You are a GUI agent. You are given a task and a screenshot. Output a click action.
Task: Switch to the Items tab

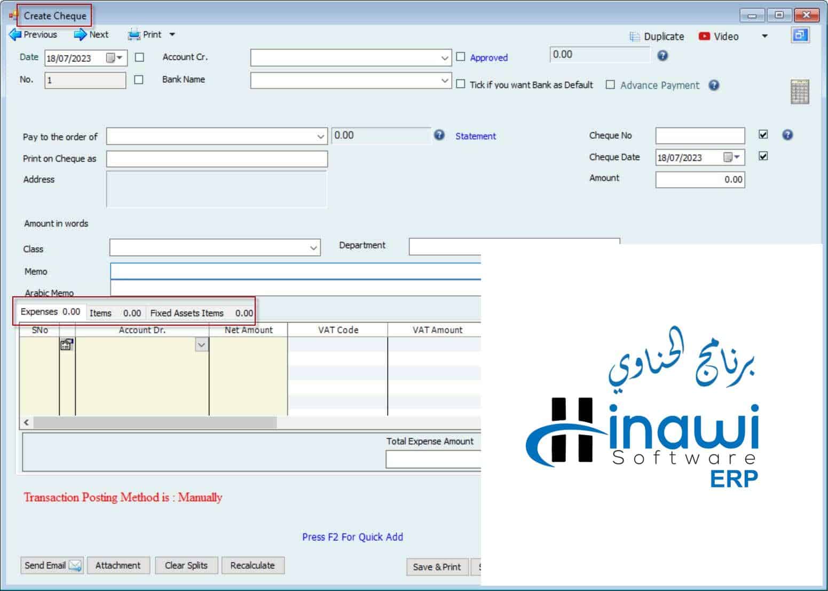[115, 313]
